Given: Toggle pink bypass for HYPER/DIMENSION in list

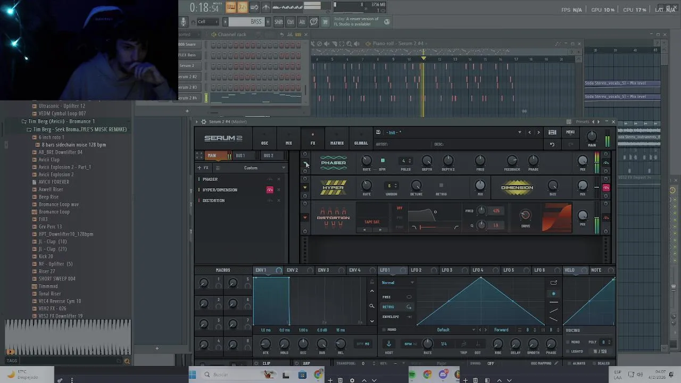Looking at the screenshot, I should [x=270, y=190].
